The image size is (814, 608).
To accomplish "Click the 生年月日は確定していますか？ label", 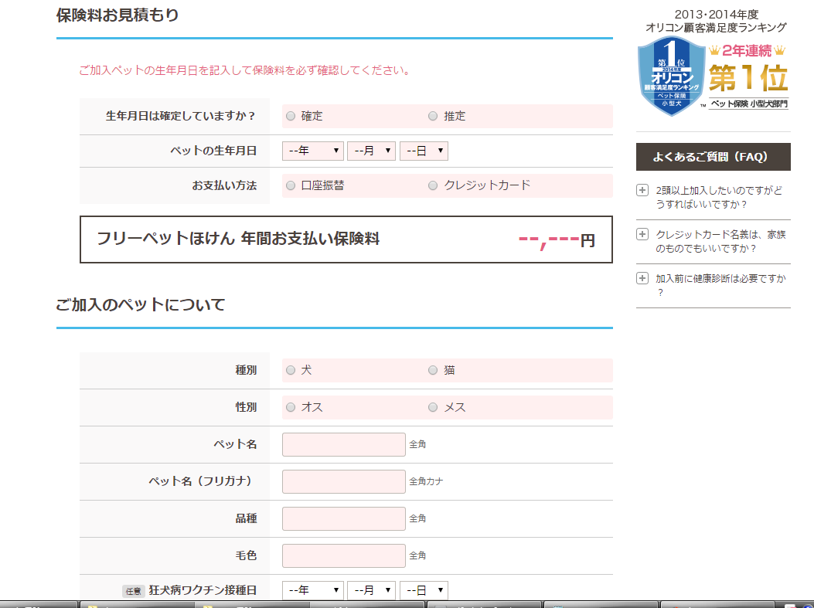I will tap(181, 116).
